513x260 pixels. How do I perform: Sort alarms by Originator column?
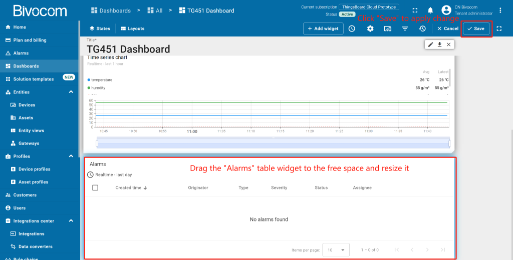[x=198, y=188]
